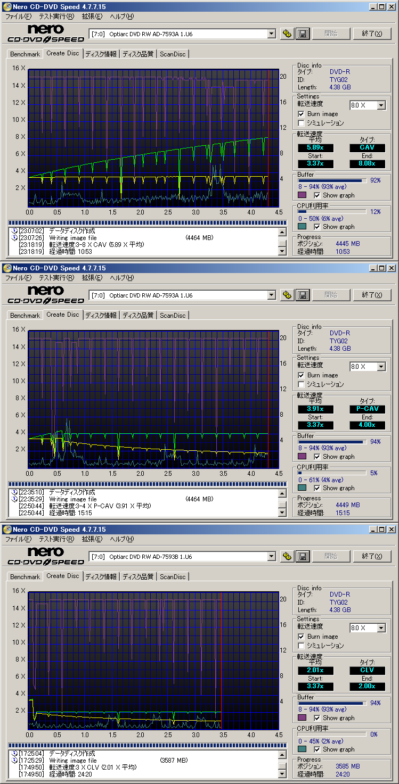Toggle Buffer Show graph in the CAV window
The image size is (399, 784).
(x=317, y=195)
